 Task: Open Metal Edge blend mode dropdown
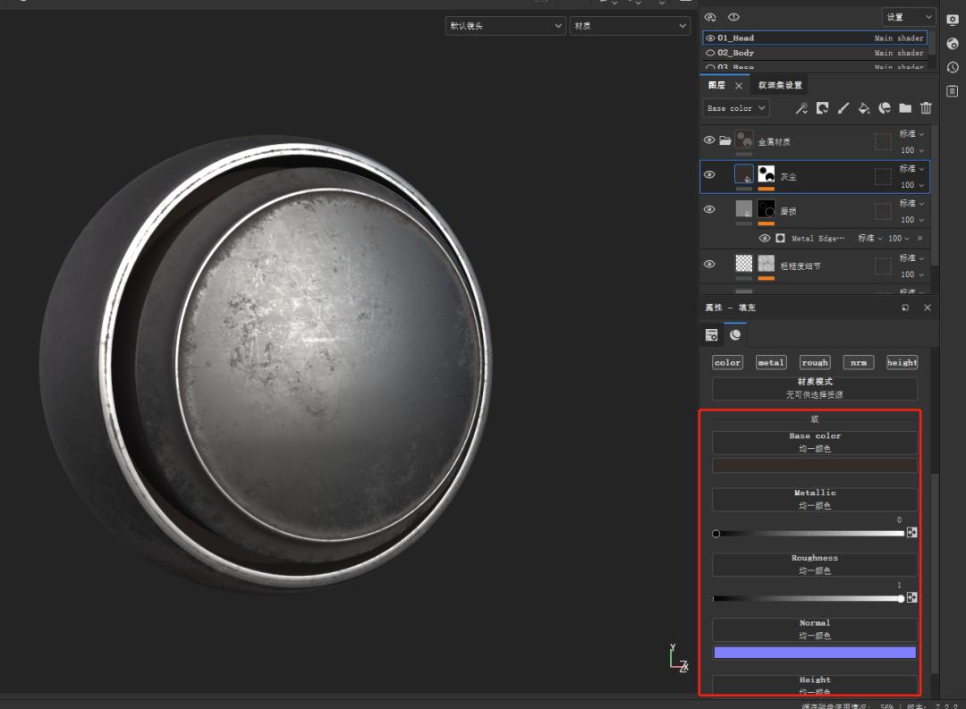point(870,239)
